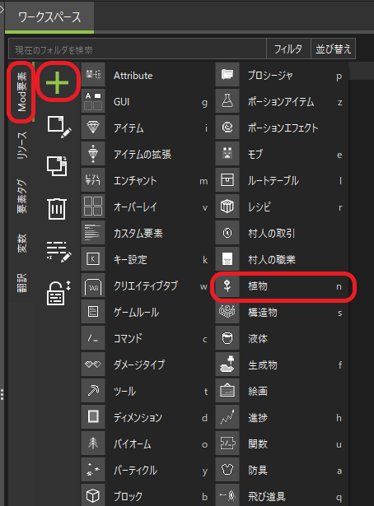Choose the プロシージャ procedure element
This screenshot has height=506, width=374.
tap(282, 76)
